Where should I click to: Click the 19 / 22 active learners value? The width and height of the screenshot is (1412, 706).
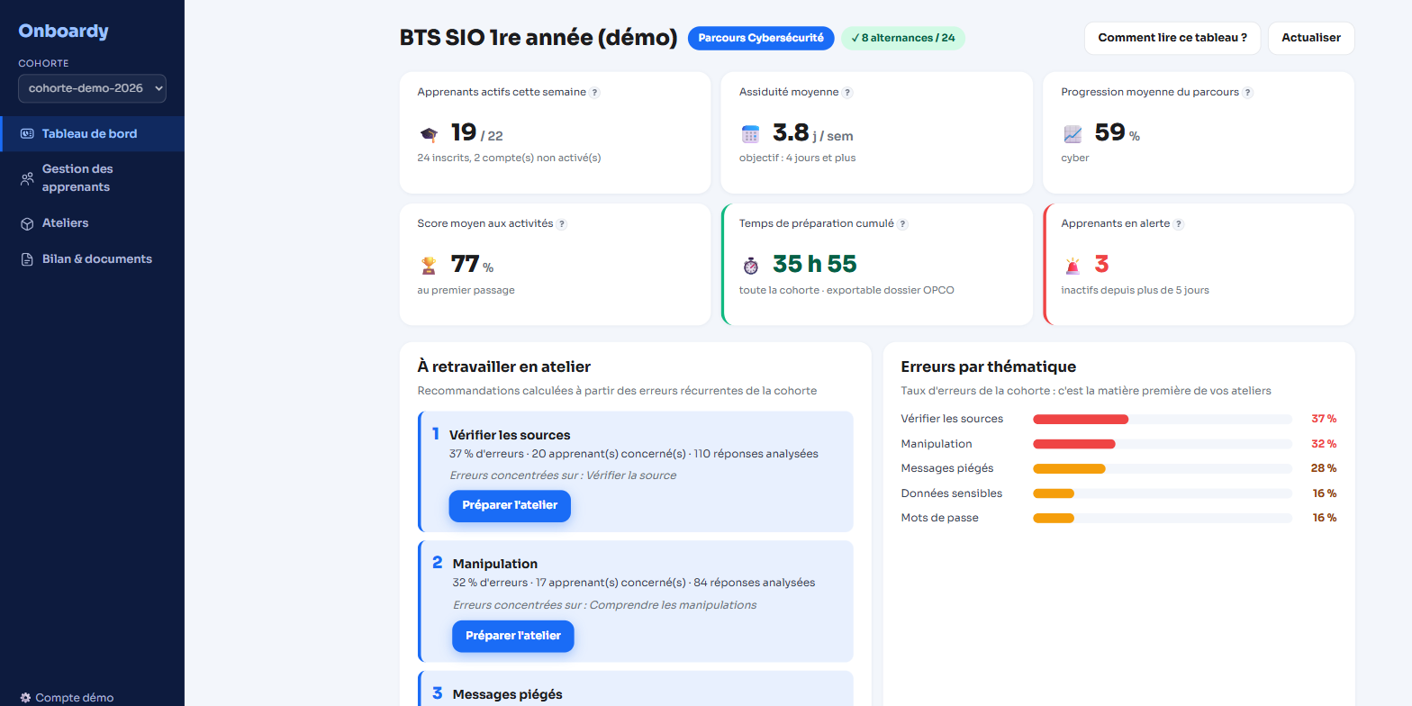pyautogui.click(x=477, y=133)
